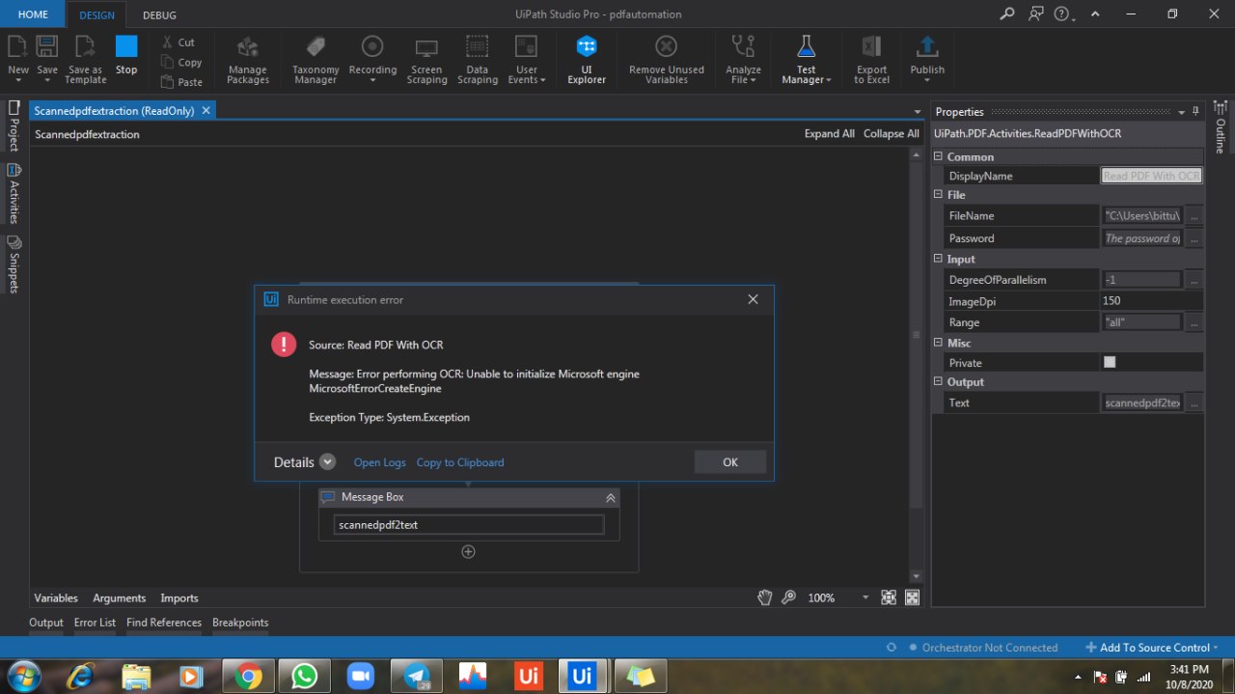Close the Runtime execution error dialog

(x=754, y=300)
